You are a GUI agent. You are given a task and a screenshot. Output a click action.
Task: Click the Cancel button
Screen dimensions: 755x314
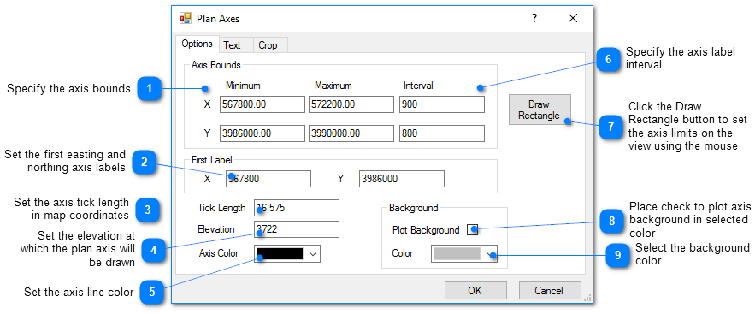point(550,290)
